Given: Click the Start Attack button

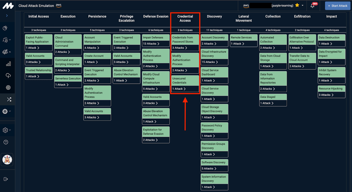Looking at the screenshot, I should (x=338, y=6).
